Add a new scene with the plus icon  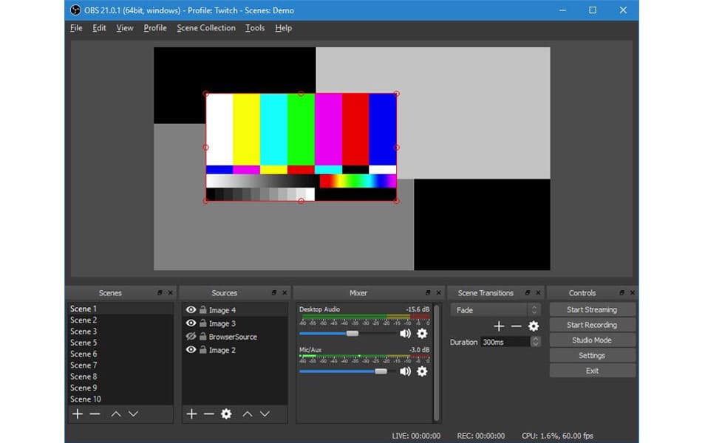(78, 414)
